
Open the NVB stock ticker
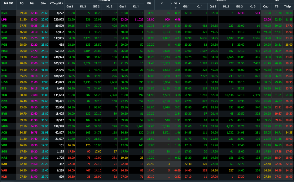(x=4, y=13)
